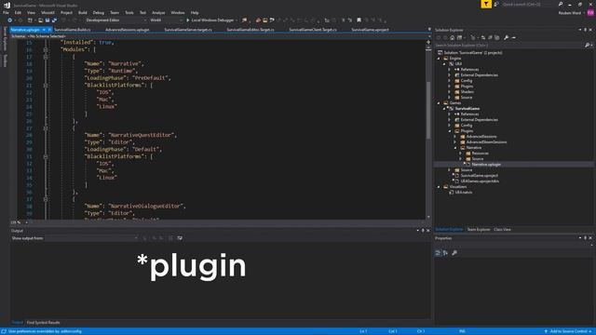Pin the Output panel

click(423, 231)
